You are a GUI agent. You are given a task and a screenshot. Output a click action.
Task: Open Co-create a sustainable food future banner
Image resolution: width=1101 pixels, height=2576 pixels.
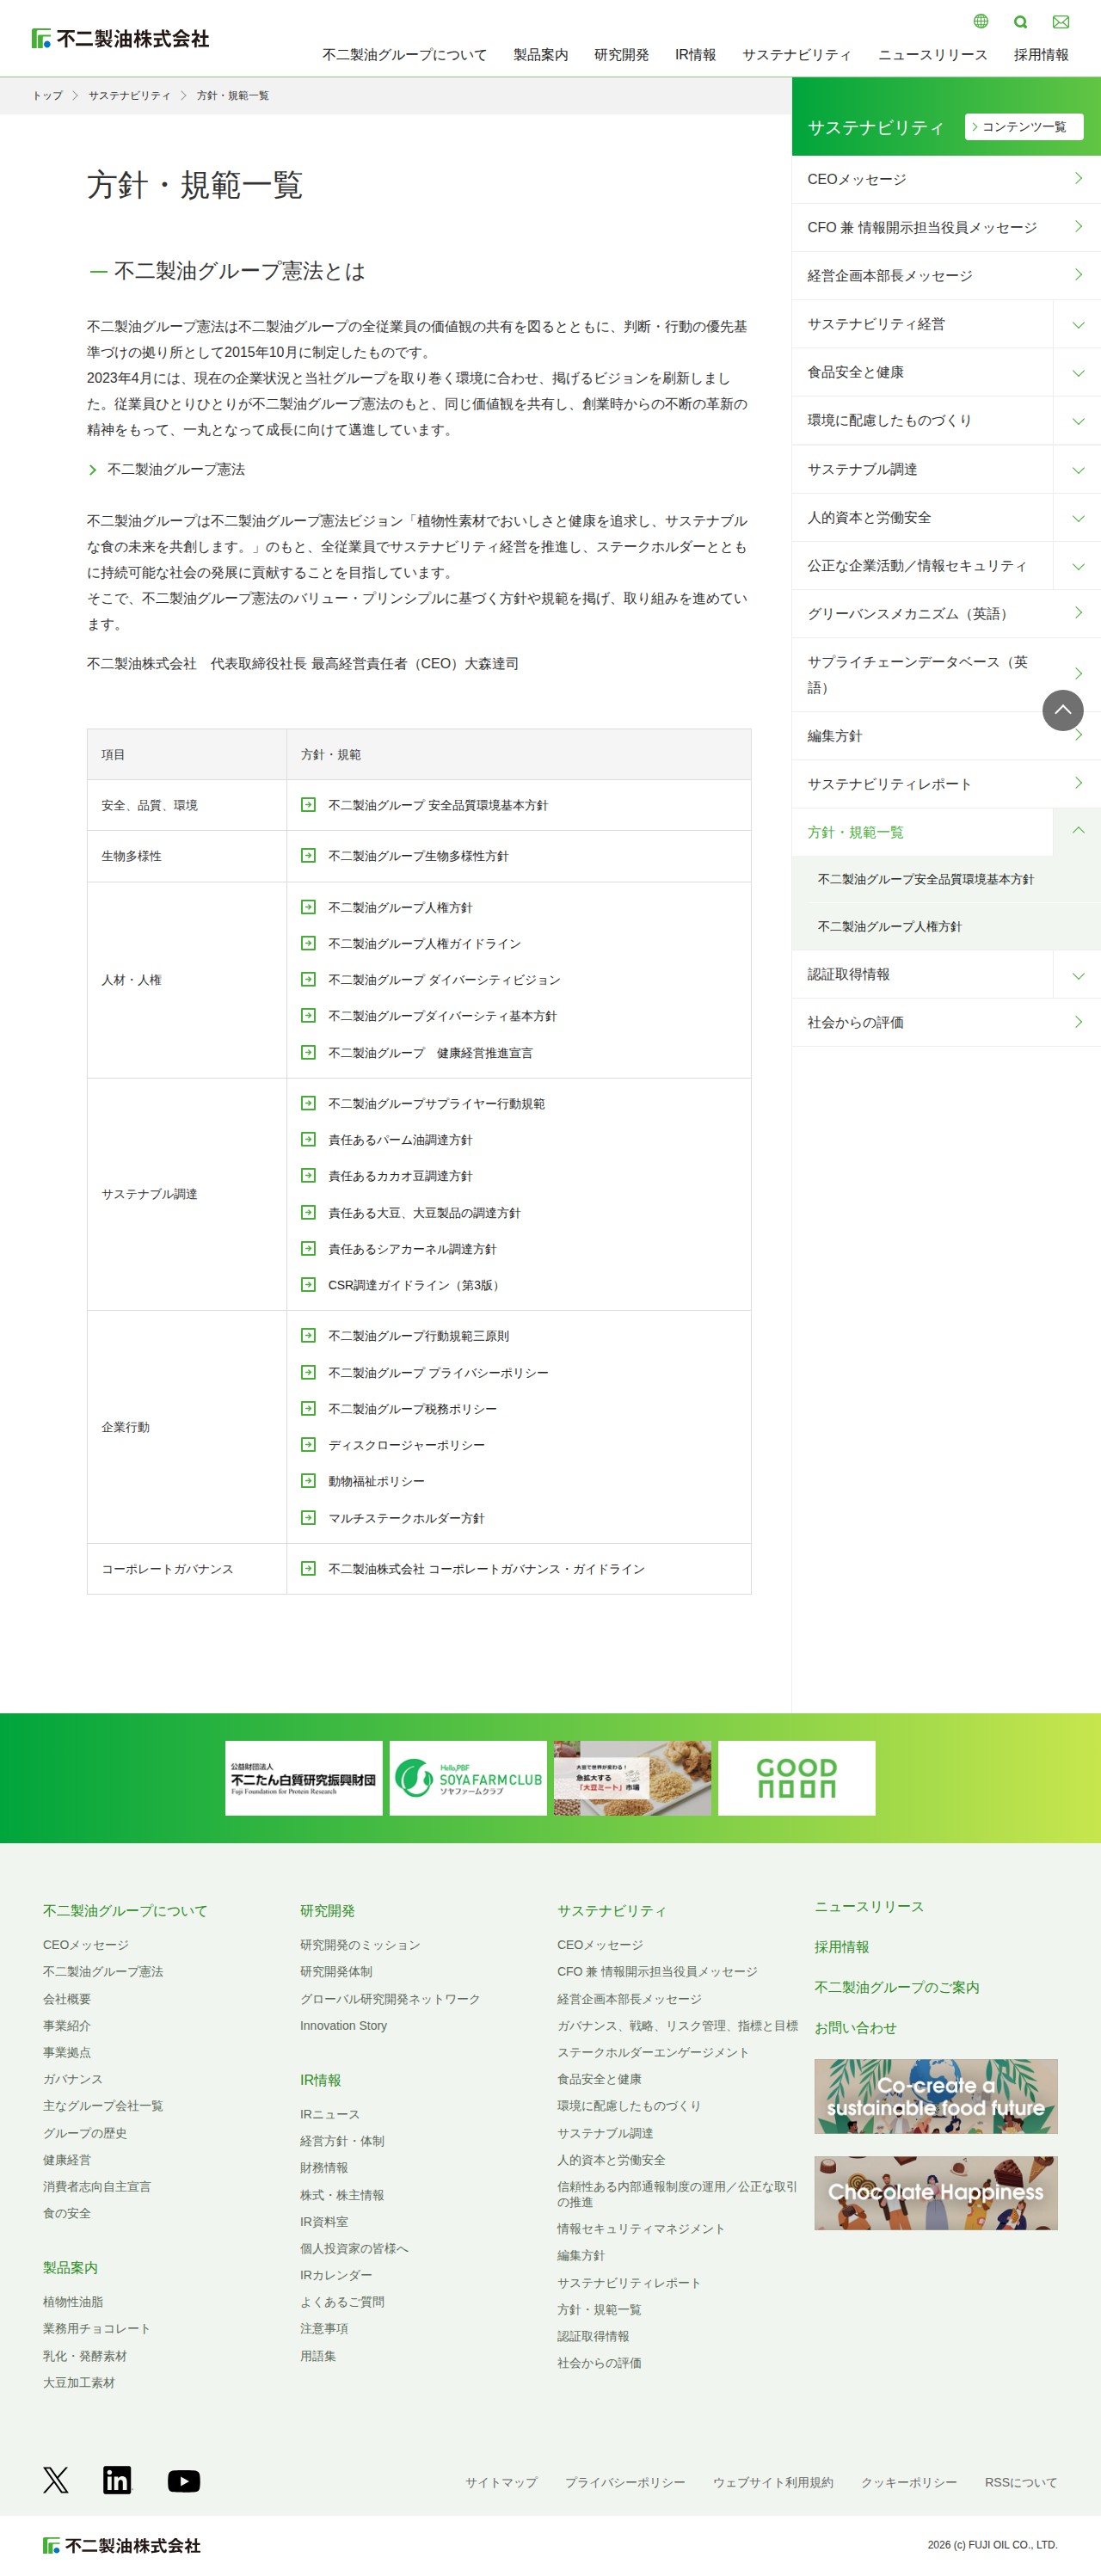pyautogui.click(x=935, y=2096)
